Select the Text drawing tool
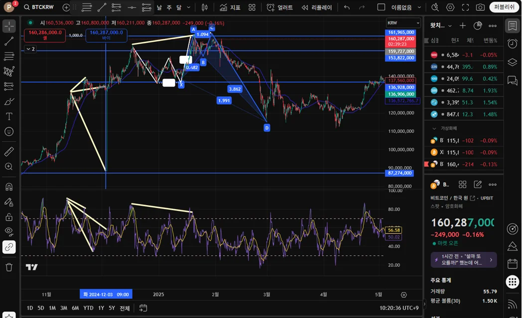Viewport: 522px width, 318px height. click(x=9, y=116)
